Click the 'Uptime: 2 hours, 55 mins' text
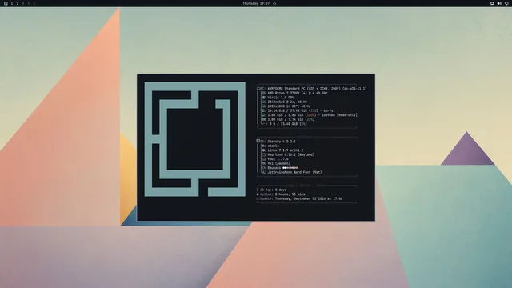 [x=282, y=194]
